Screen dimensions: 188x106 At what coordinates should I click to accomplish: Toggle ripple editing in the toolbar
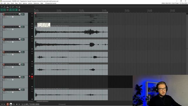[x=8, y=10]
